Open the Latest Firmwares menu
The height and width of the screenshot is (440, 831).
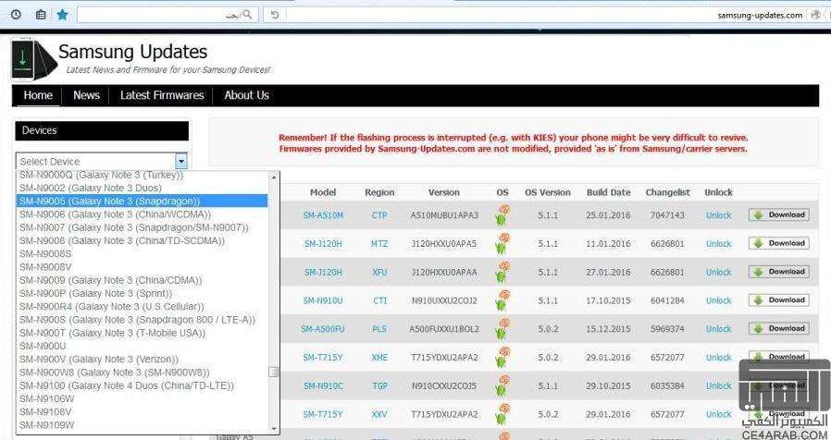(x=162, y=95)
